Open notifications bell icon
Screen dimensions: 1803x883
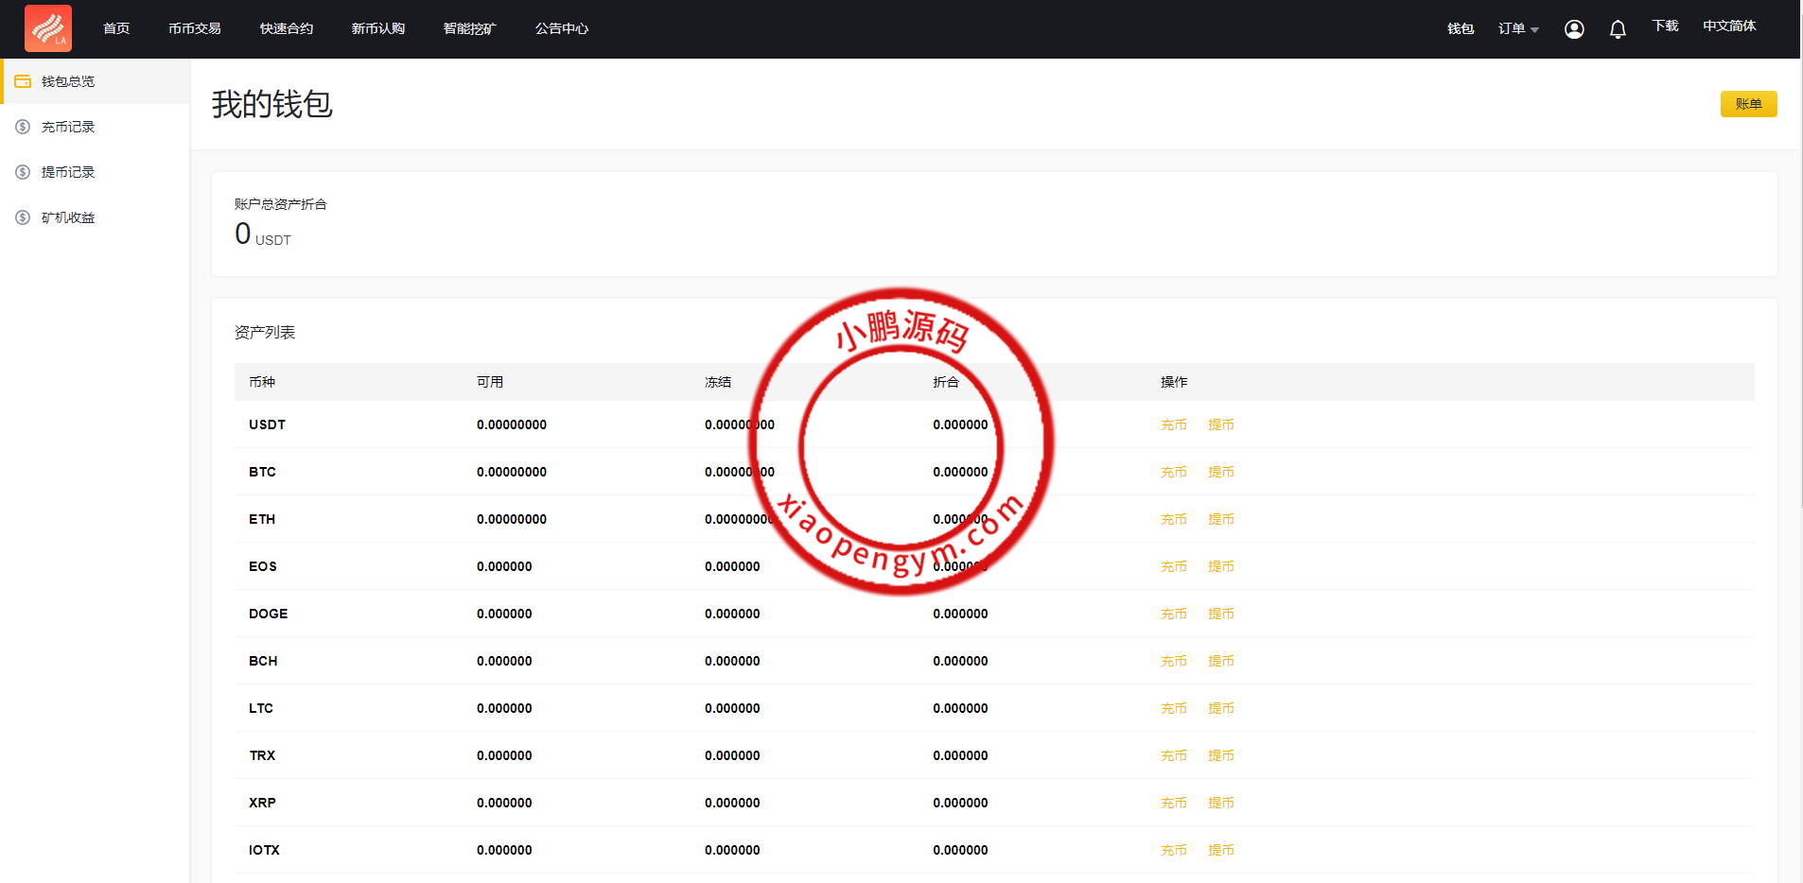pyautogui.click(x=1618, y=29)
